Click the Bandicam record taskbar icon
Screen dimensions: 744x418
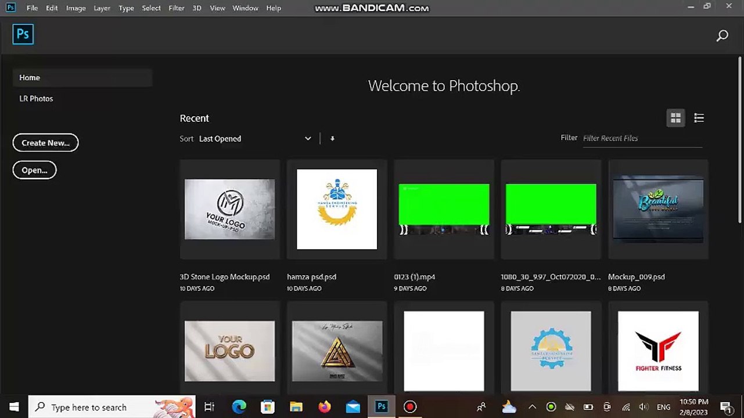(410, 407)
